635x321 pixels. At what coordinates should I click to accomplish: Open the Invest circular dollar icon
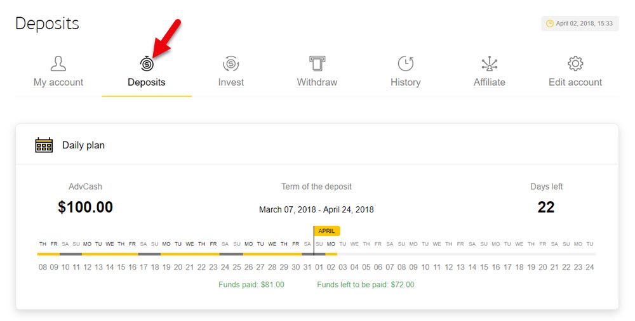click(x=231, y=63)
